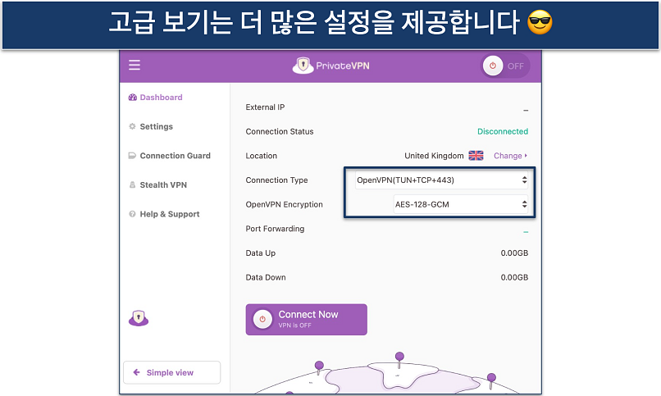Open the hamburger menu icon
The height and width of the screenshot is (396, 661).
coord(134,66)
